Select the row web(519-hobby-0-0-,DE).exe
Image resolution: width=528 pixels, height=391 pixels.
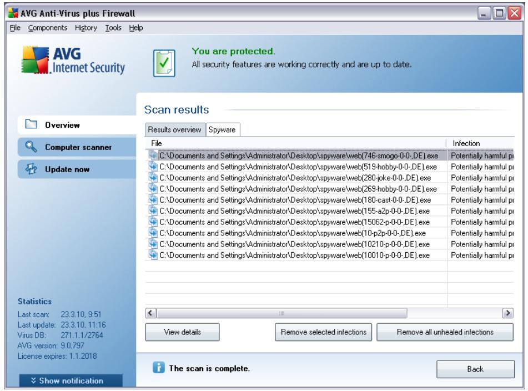pyautogui.click(x=329, y=167)
